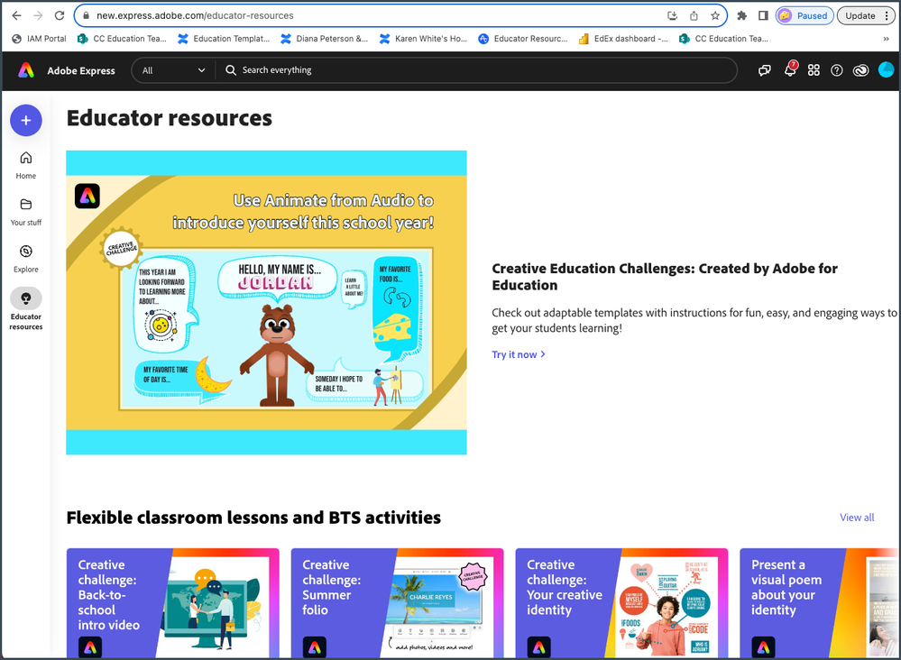Open the help question mark icon
This screenshot has width=901, height=660.
click(837, 69)
